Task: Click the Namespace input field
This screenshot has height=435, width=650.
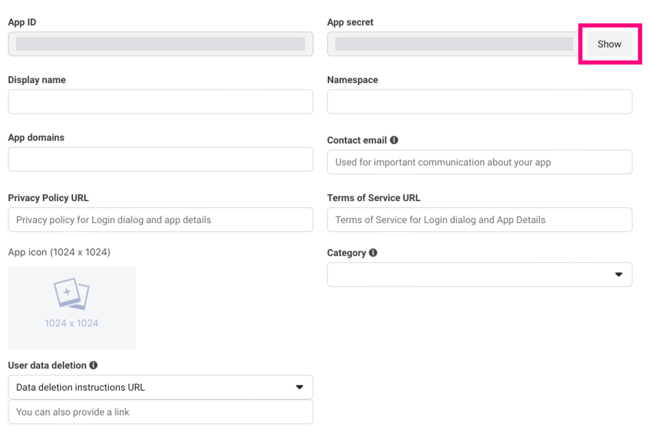Action: (x=479, y=101)
